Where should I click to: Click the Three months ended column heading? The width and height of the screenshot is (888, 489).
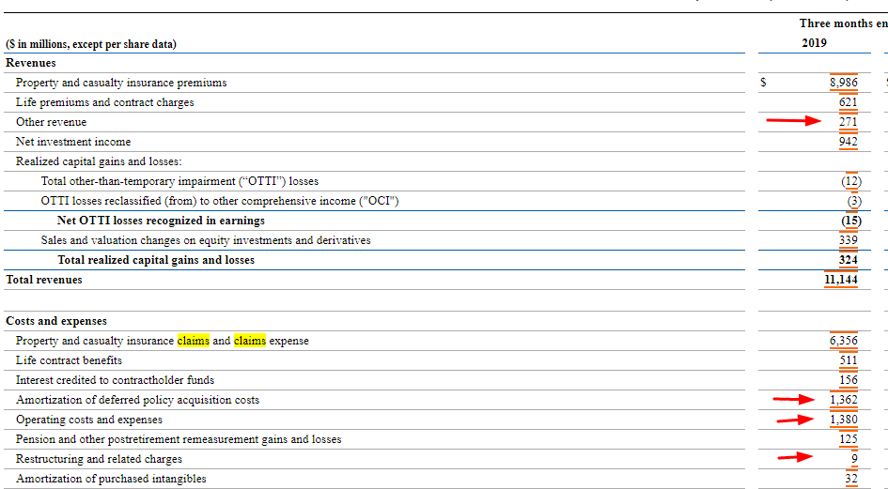pos(843,23)
